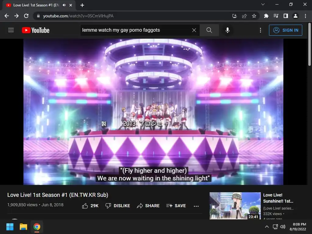
Task: Click Chrome icon in taskbar
Action: [37, 227]
